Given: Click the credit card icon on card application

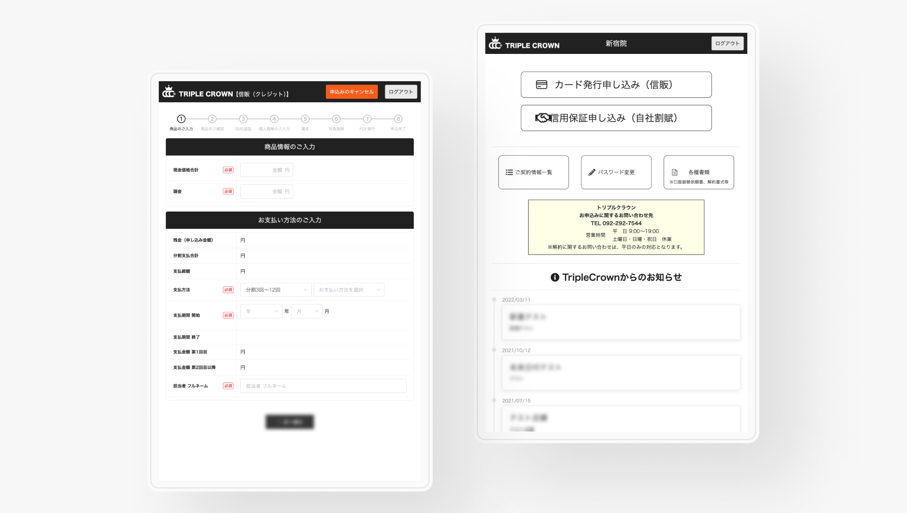Looking at the screenshot, I should (541, 85).
